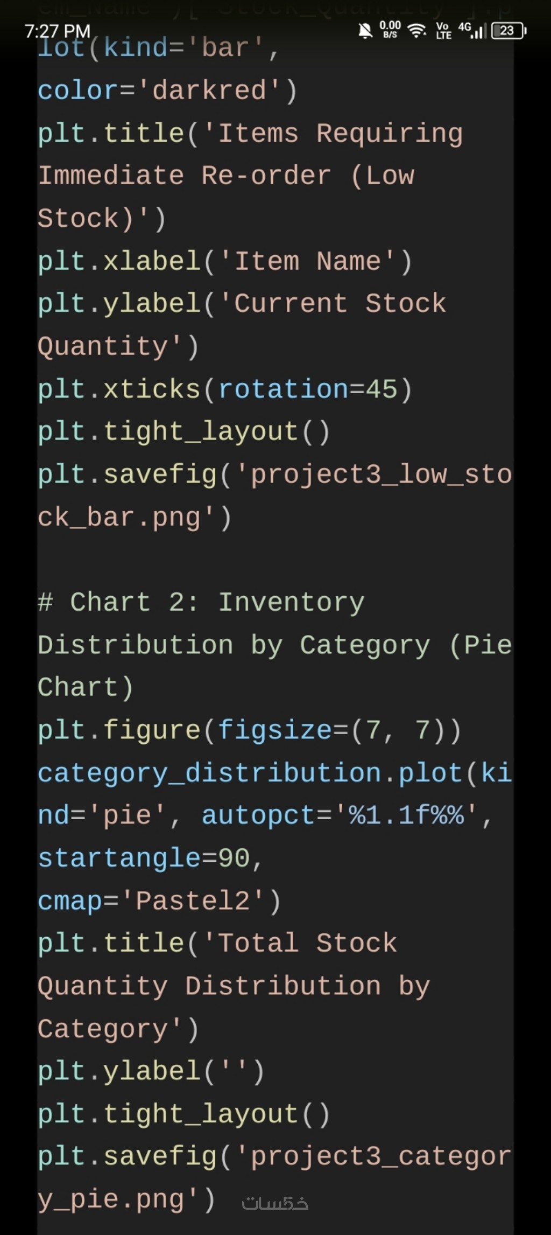
Task: Tap the muted notification bell icon
Action: point(365,31)
